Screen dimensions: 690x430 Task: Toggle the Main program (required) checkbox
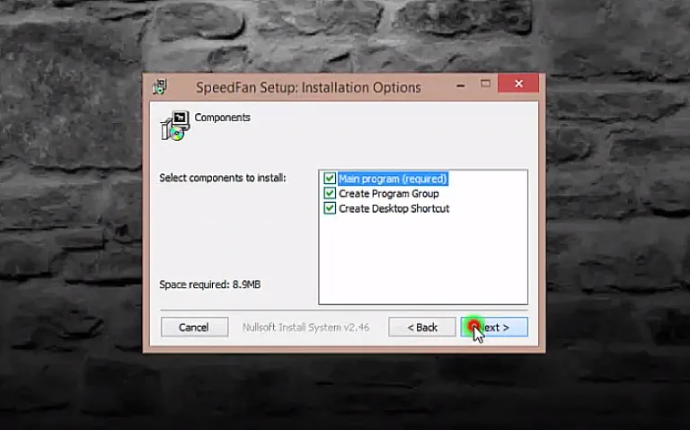coord(330,179)
